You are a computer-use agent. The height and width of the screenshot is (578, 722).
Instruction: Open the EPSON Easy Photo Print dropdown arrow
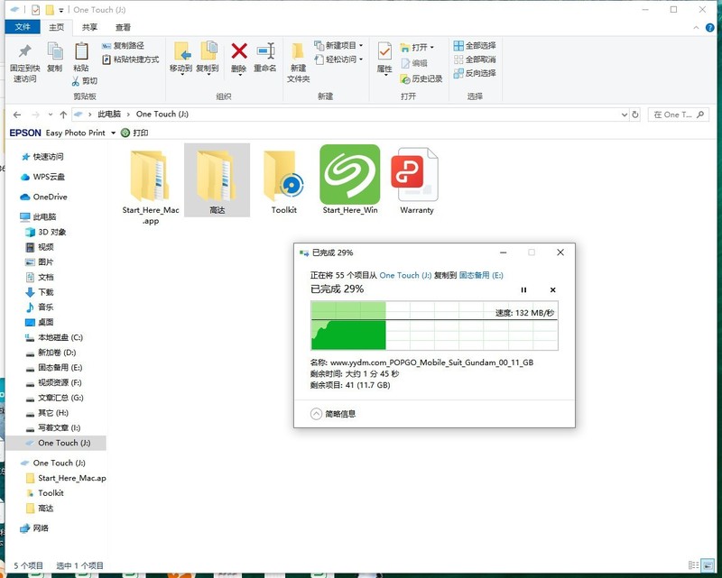click(113, 133)
